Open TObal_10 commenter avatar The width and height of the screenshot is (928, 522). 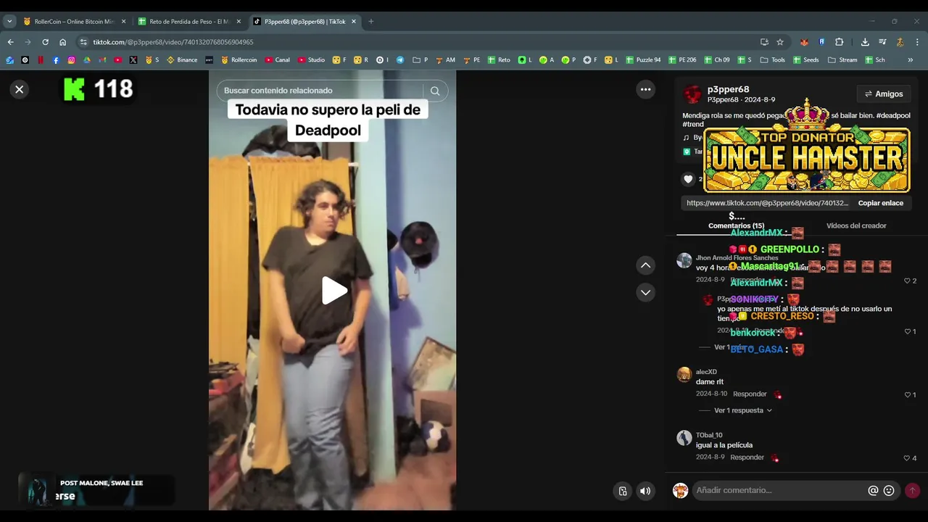[684, 438]
